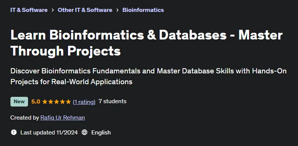Click the green New badge
The height and width of the screenshot is (146, 298).
point(19,102)
